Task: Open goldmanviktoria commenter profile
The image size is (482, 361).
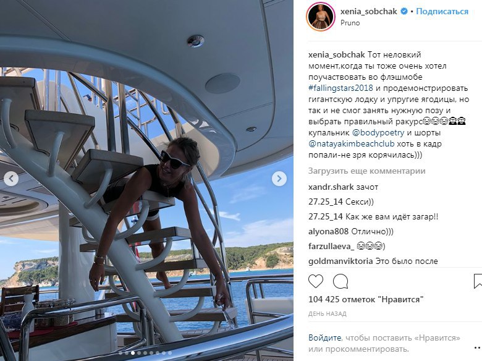Action: coord(340,261)
